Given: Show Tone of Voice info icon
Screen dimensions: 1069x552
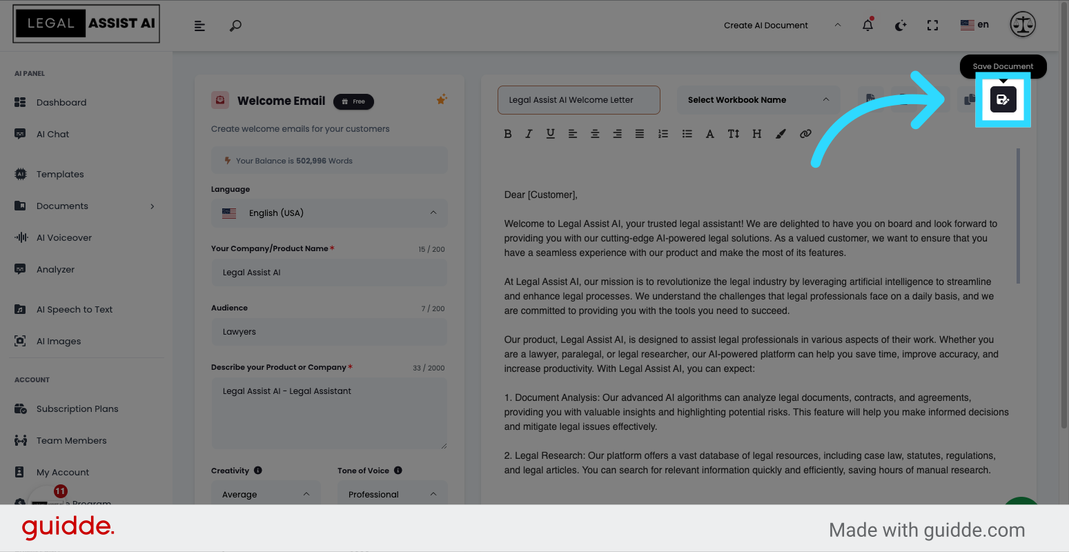Looking at the screenshot, I should [398, 471].
